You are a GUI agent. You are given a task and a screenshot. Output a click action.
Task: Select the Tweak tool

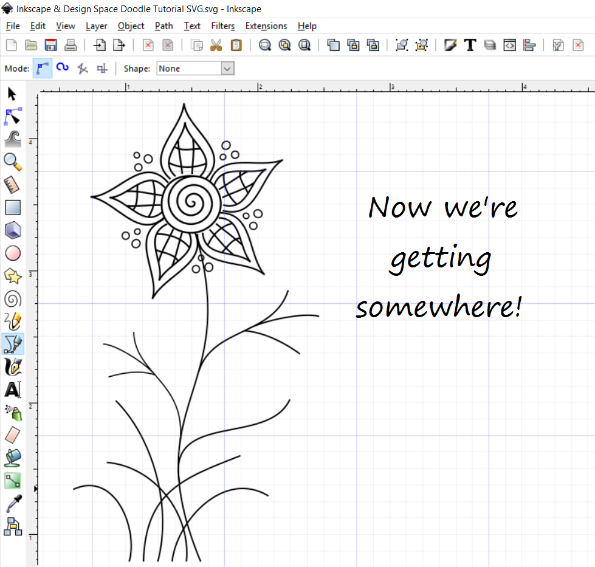[12, 139]
